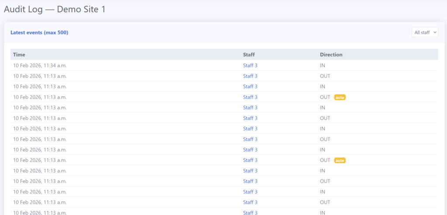Click OUT text next to the second auto badge

[325, 161]
